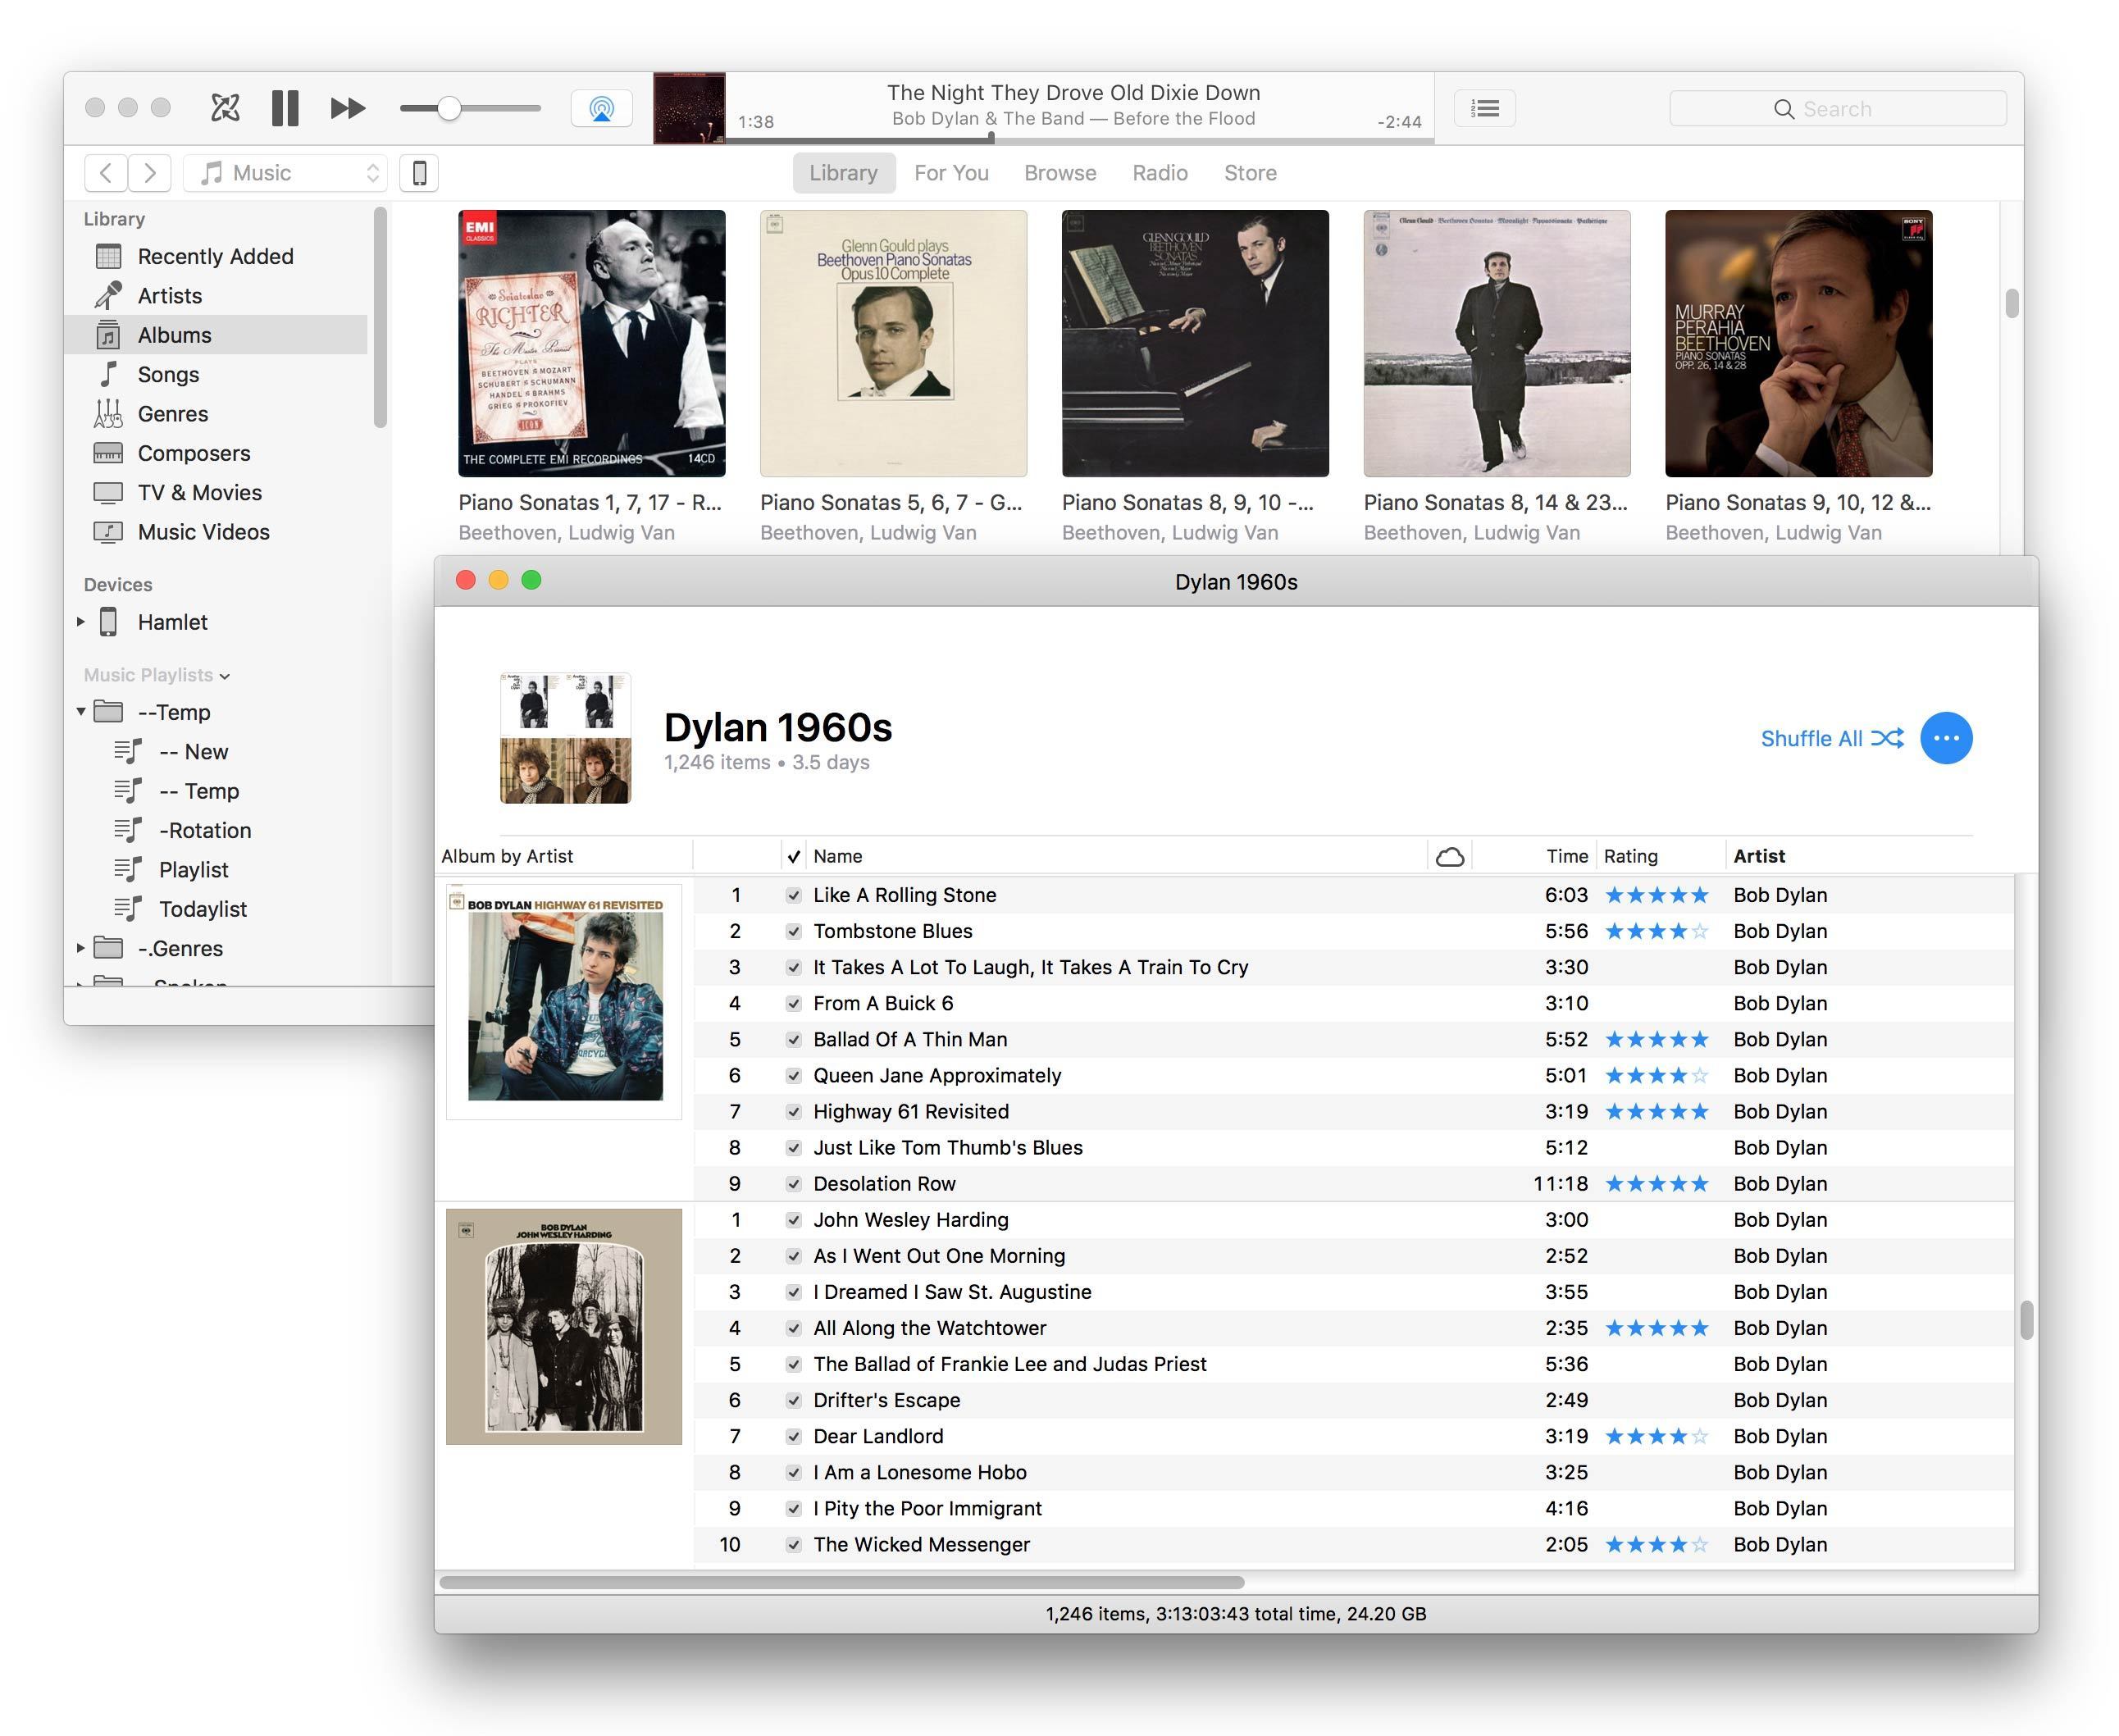Uncheck From A Buick 6
Screen dimensions: 2119x1736
click(793, 1003)
